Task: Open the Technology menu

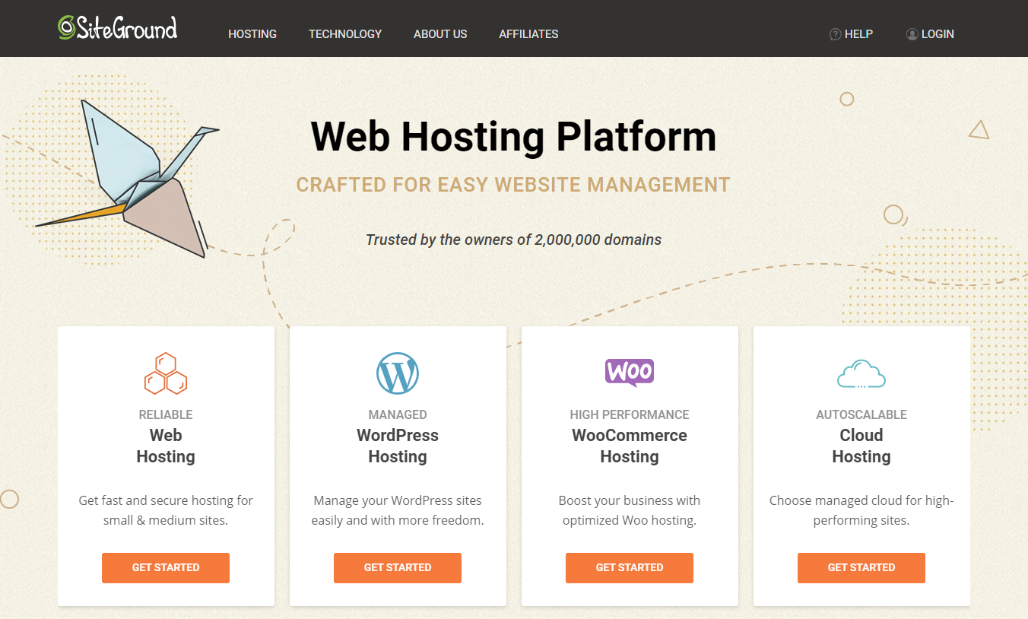Action: pyautogui.click(x=345, y=34)
